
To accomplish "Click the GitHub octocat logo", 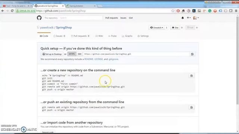I will point(39,18).
